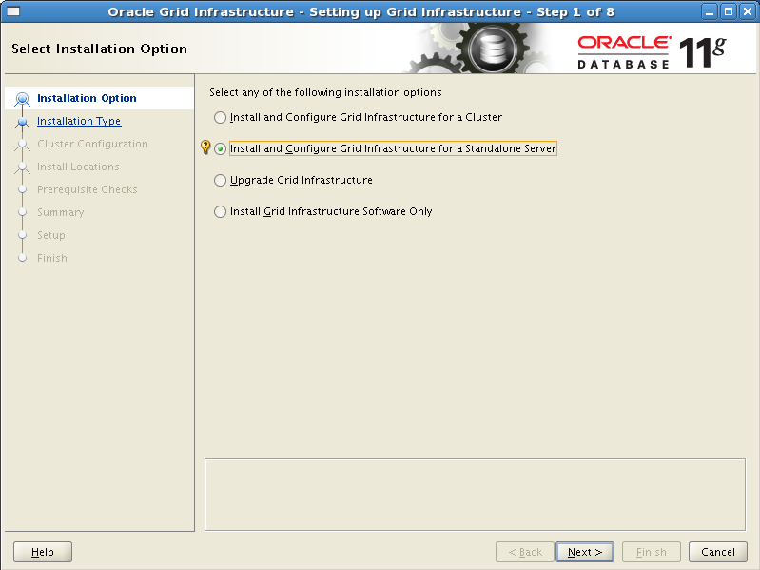Click the empty message description box
This screenshot has width=760, height=570.
pyautogui.click(x=475, y=495)
